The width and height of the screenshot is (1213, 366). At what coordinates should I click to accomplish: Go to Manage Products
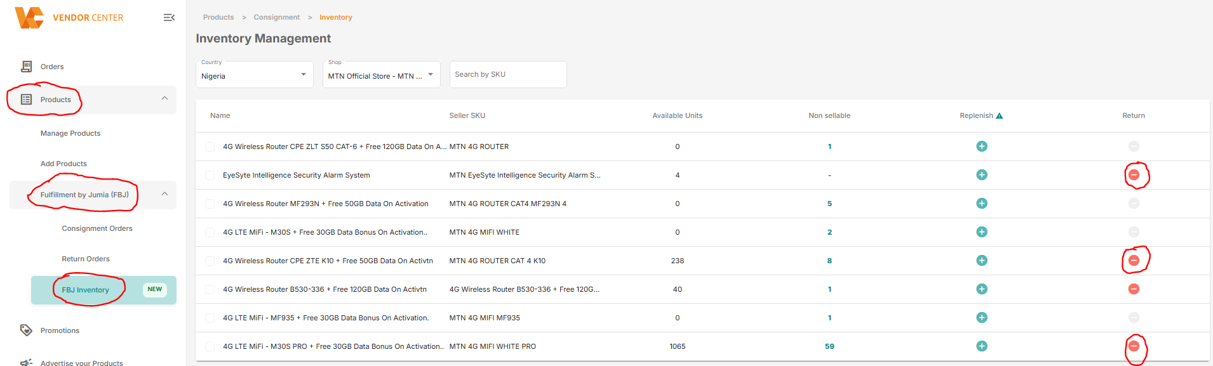70,133
